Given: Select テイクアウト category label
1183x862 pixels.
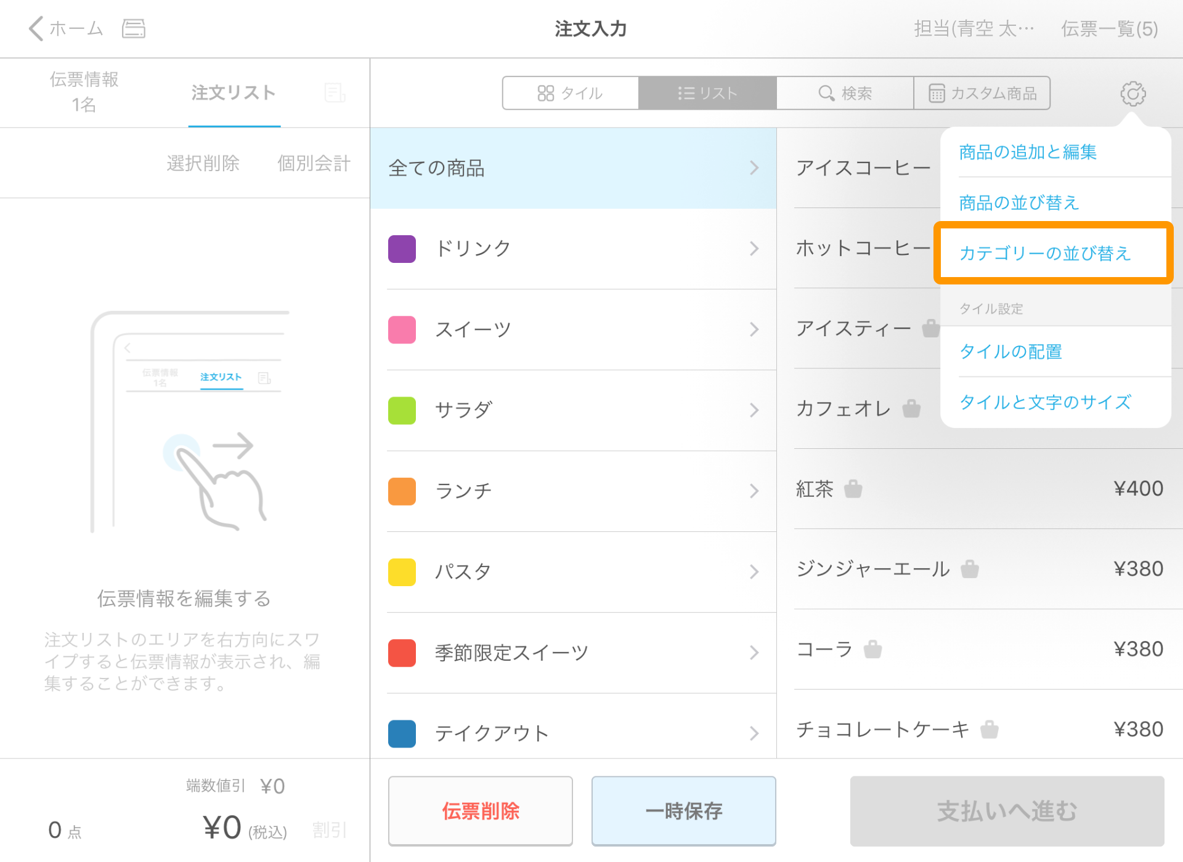Looking at the screenshot, I should [492, 733].
